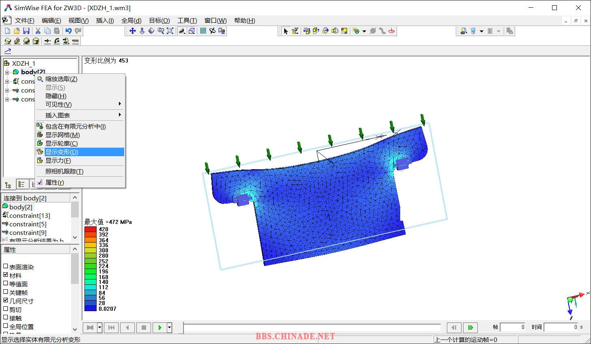Open a file with the folder icon
This screenshot has height=344, width=591.
[17, 31]
